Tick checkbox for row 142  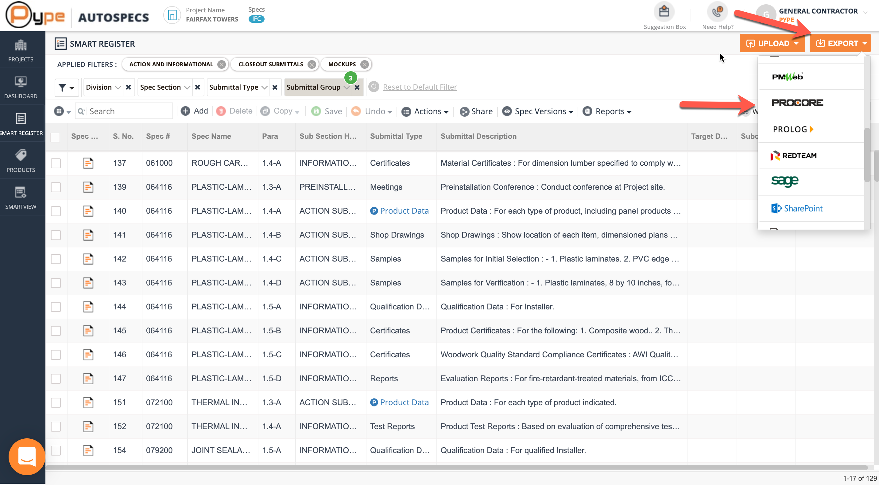56,259
